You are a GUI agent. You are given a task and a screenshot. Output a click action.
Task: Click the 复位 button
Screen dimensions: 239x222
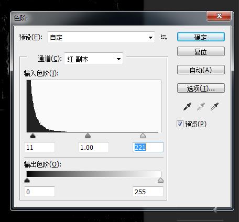[201, 51]
